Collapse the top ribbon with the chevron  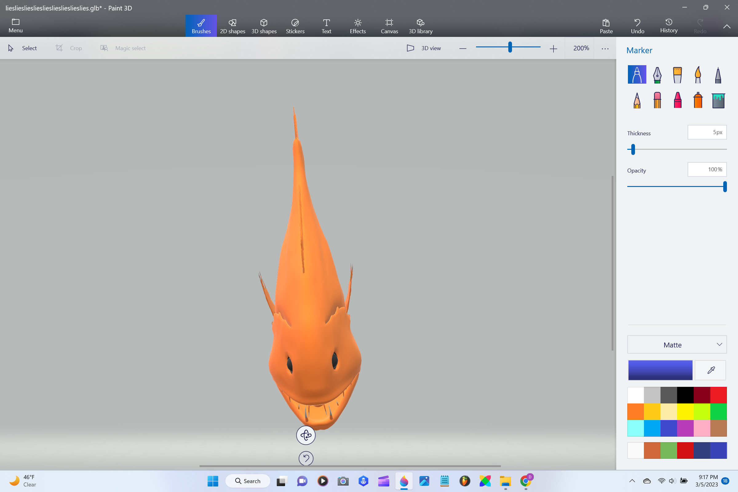tap(727, 26)
